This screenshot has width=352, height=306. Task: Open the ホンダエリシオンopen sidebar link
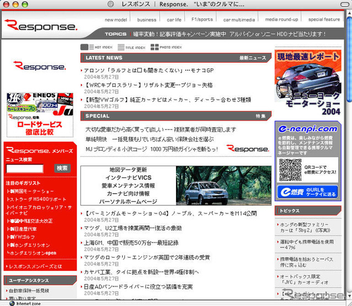31,253
